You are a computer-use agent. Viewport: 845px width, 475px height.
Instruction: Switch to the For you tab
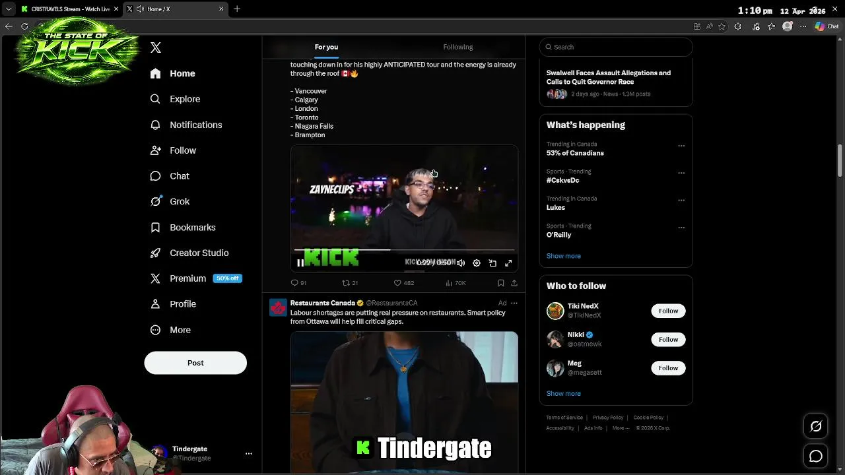tap(326, 47)
